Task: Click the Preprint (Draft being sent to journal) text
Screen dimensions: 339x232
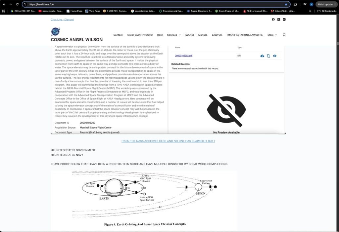Action: 99,132
